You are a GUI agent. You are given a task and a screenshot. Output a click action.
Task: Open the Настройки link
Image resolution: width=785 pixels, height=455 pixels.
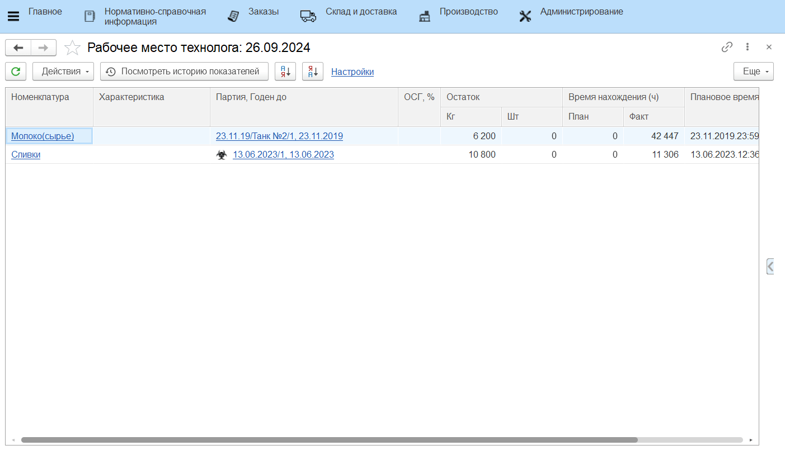[x=352, y=72]
